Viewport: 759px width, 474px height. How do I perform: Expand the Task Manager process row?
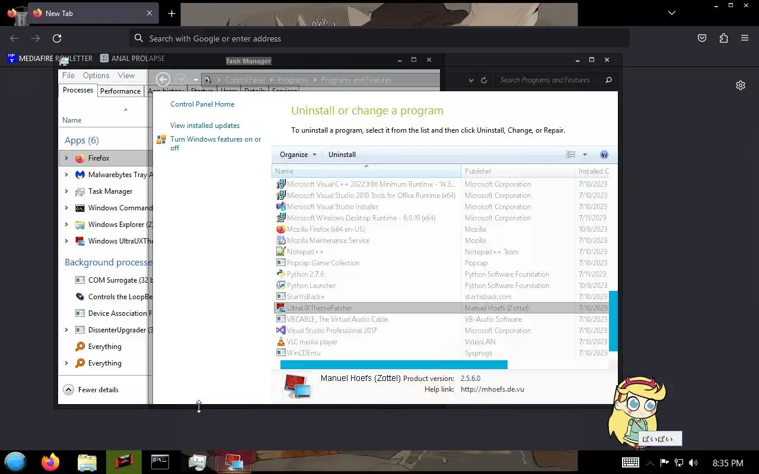click(x=66, y=191)
